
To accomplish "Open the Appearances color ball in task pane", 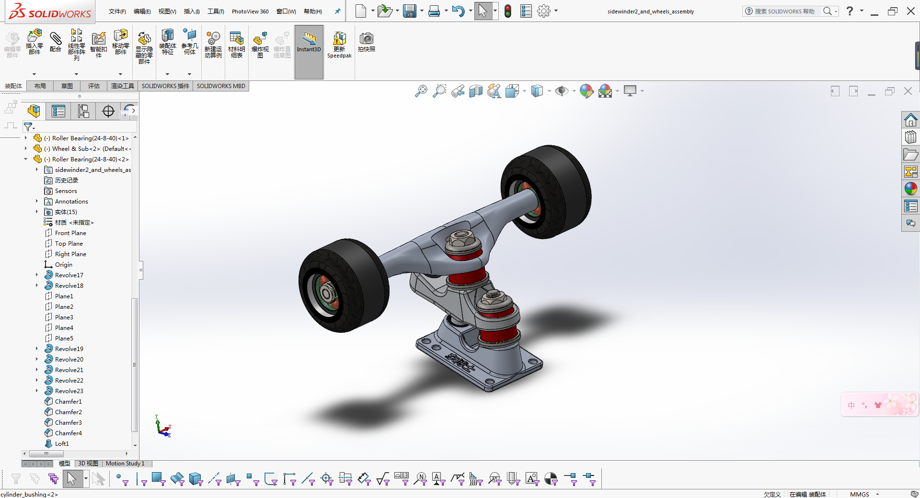I will 910,189.
